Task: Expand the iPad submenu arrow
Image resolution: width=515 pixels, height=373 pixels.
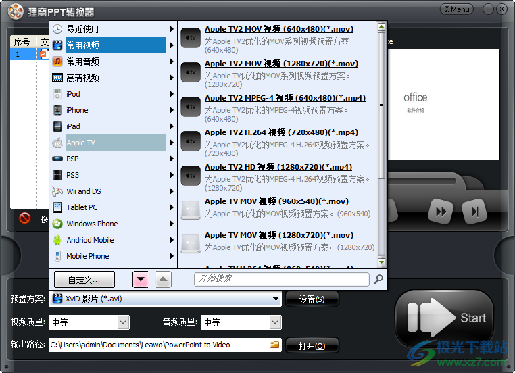Action: tap(171, 126)
